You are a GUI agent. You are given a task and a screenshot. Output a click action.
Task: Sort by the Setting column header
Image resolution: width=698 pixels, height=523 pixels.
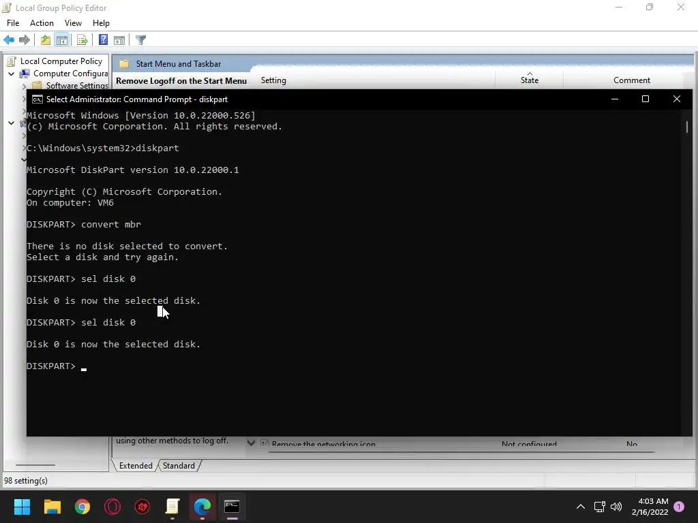tap(273, 80)
